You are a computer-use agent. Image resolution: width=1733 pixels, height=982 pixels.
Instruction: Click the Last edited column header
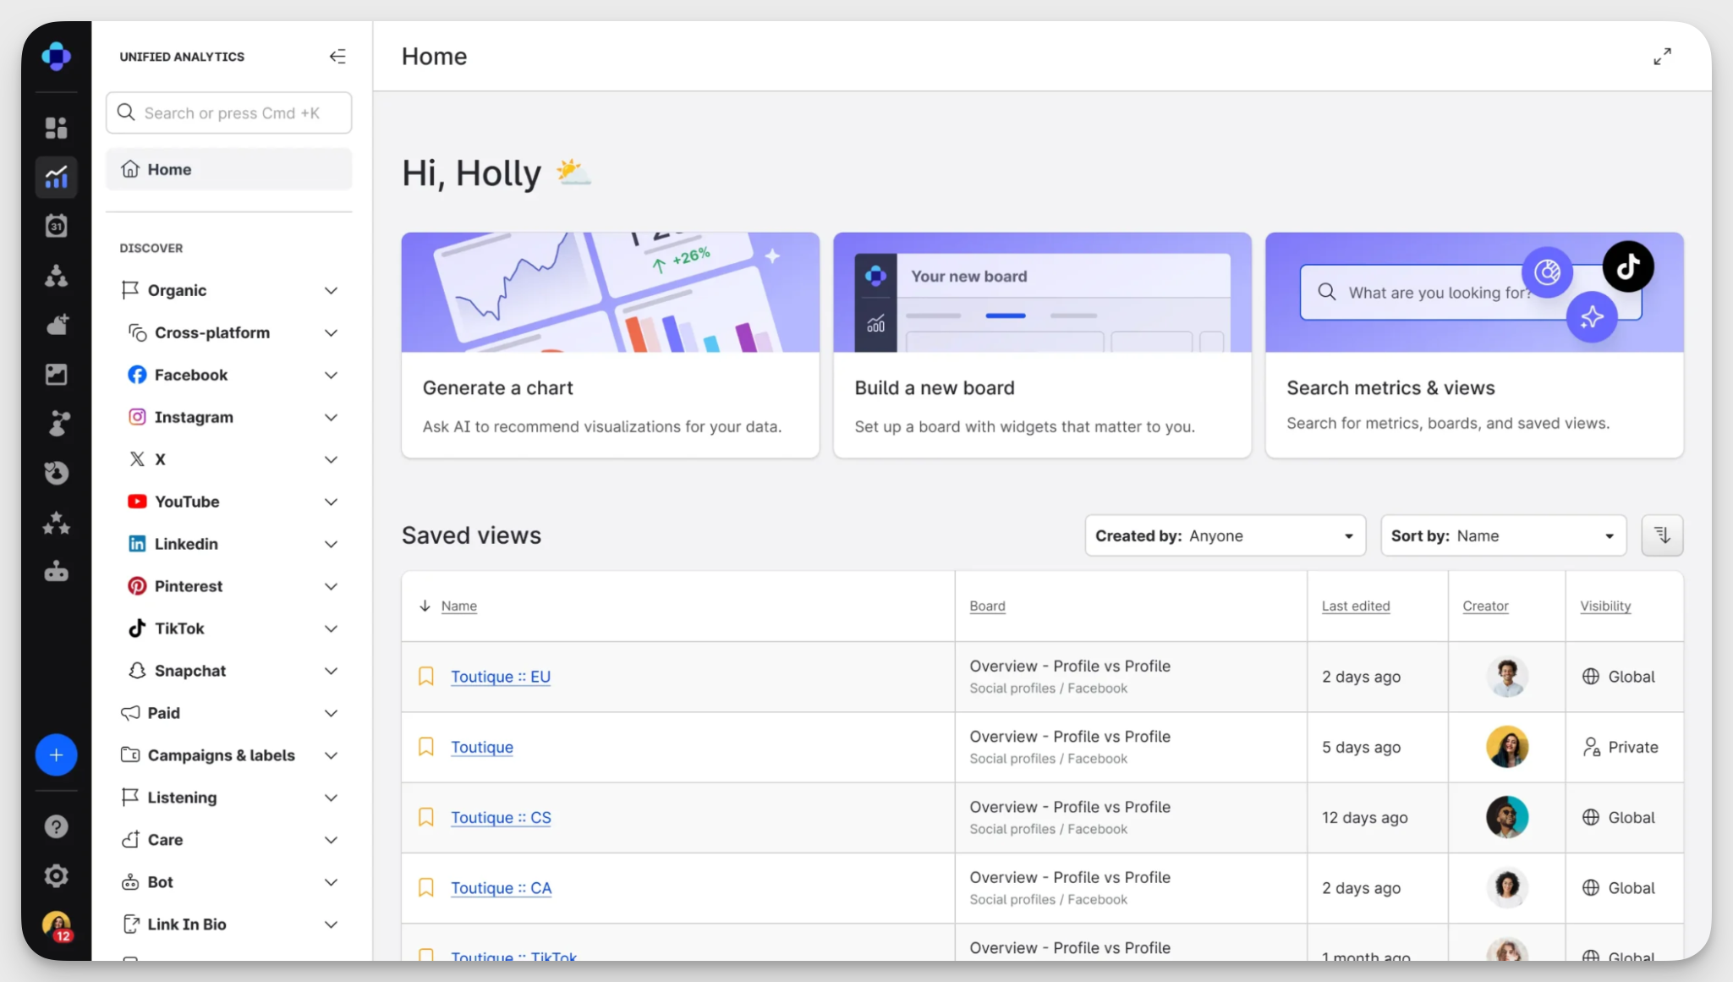click(x=1355, y=606)
